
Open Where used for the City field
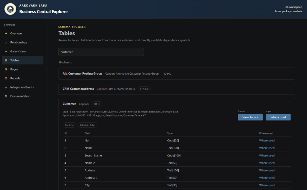[x=267, y=185]
